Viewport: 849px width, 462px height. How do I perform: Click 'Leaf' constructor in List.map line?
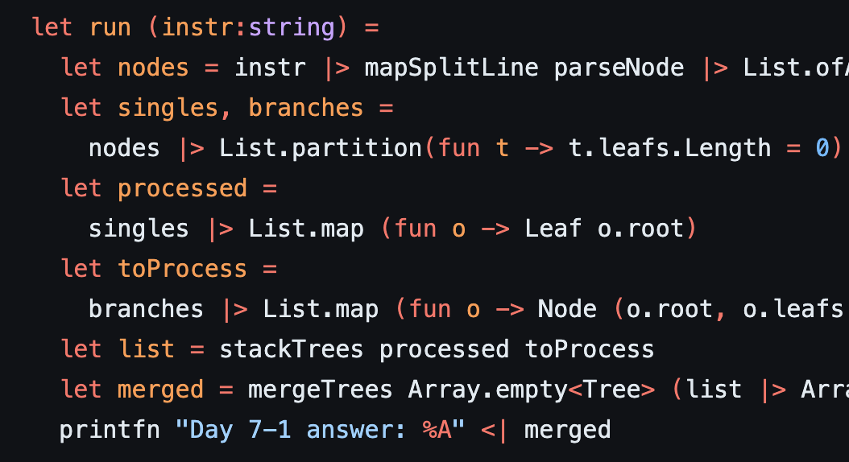coord(553,229)
